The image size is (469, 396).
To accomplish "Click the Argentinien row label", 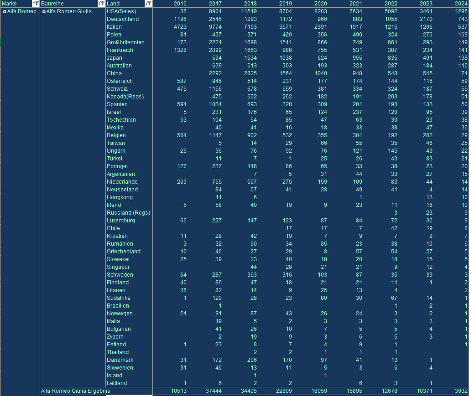I will click(121, 174).
